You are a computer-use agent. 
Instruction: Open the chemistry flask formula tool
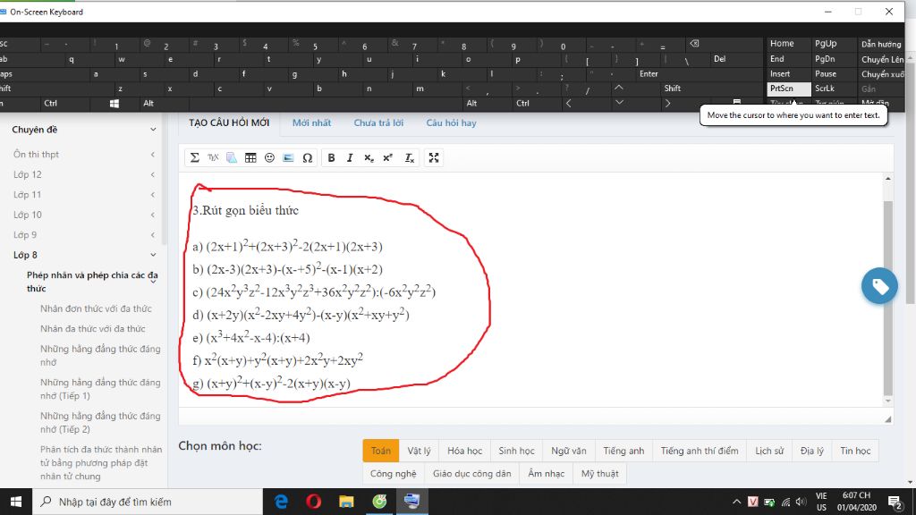(232, 157)
